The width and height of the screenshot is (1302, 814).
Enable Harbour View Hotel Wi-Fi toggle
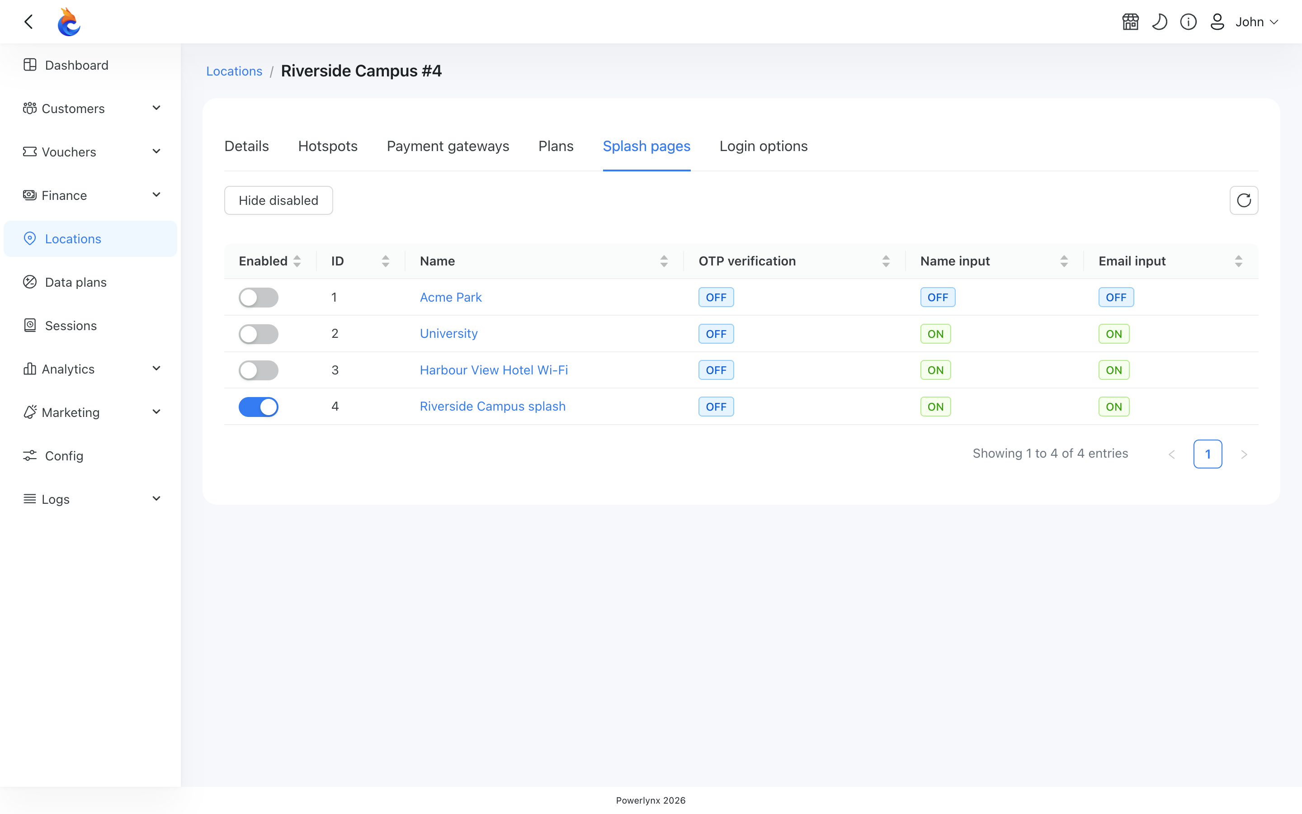[258, 370]
